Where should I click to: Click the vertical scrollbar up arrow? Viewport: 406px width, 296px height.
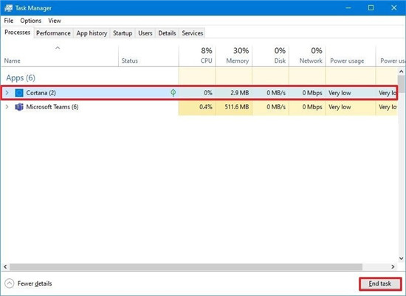click(x=402, y=71)
